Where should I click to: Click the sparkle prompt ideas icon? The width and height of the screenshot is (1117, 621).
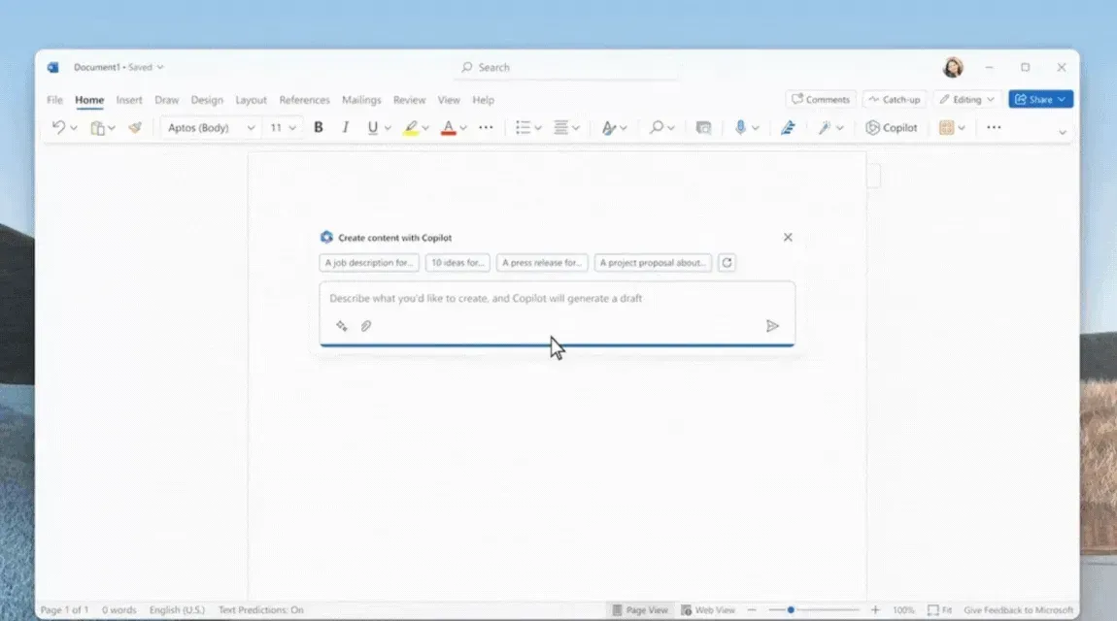pos(342,326)
